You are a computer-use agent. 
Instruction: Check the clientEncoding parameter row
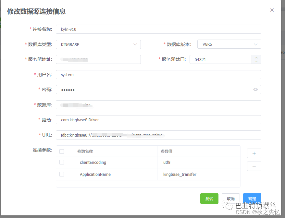point(62,162)
